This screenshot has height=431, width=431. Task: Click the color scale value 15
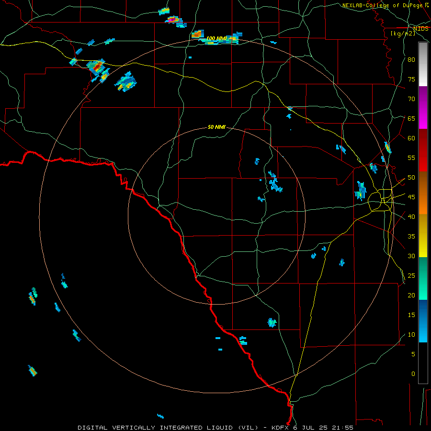[x=411, y=315]
